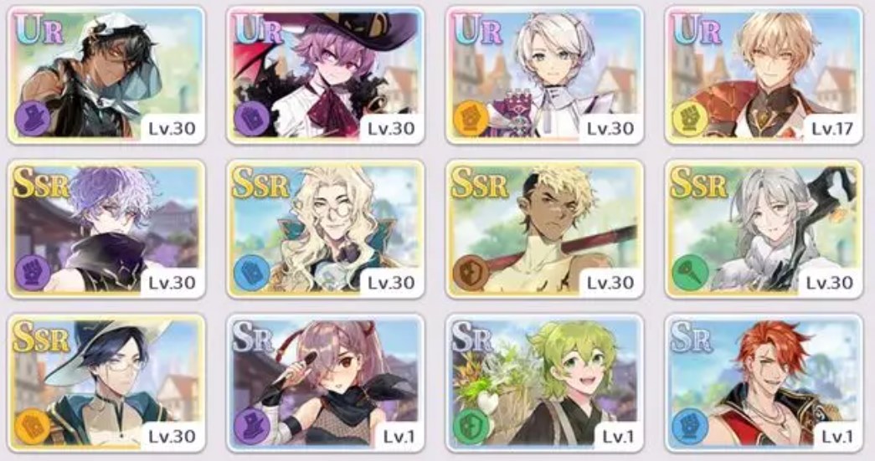
Task: Click brown shield icon on tan blonde SSR card
Action: (x=470, y=273)
